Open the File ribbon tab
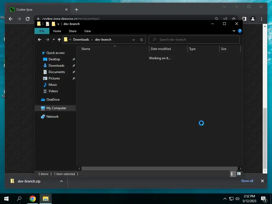The width and height of the screenshot is (272, 204). pos(42,31)
